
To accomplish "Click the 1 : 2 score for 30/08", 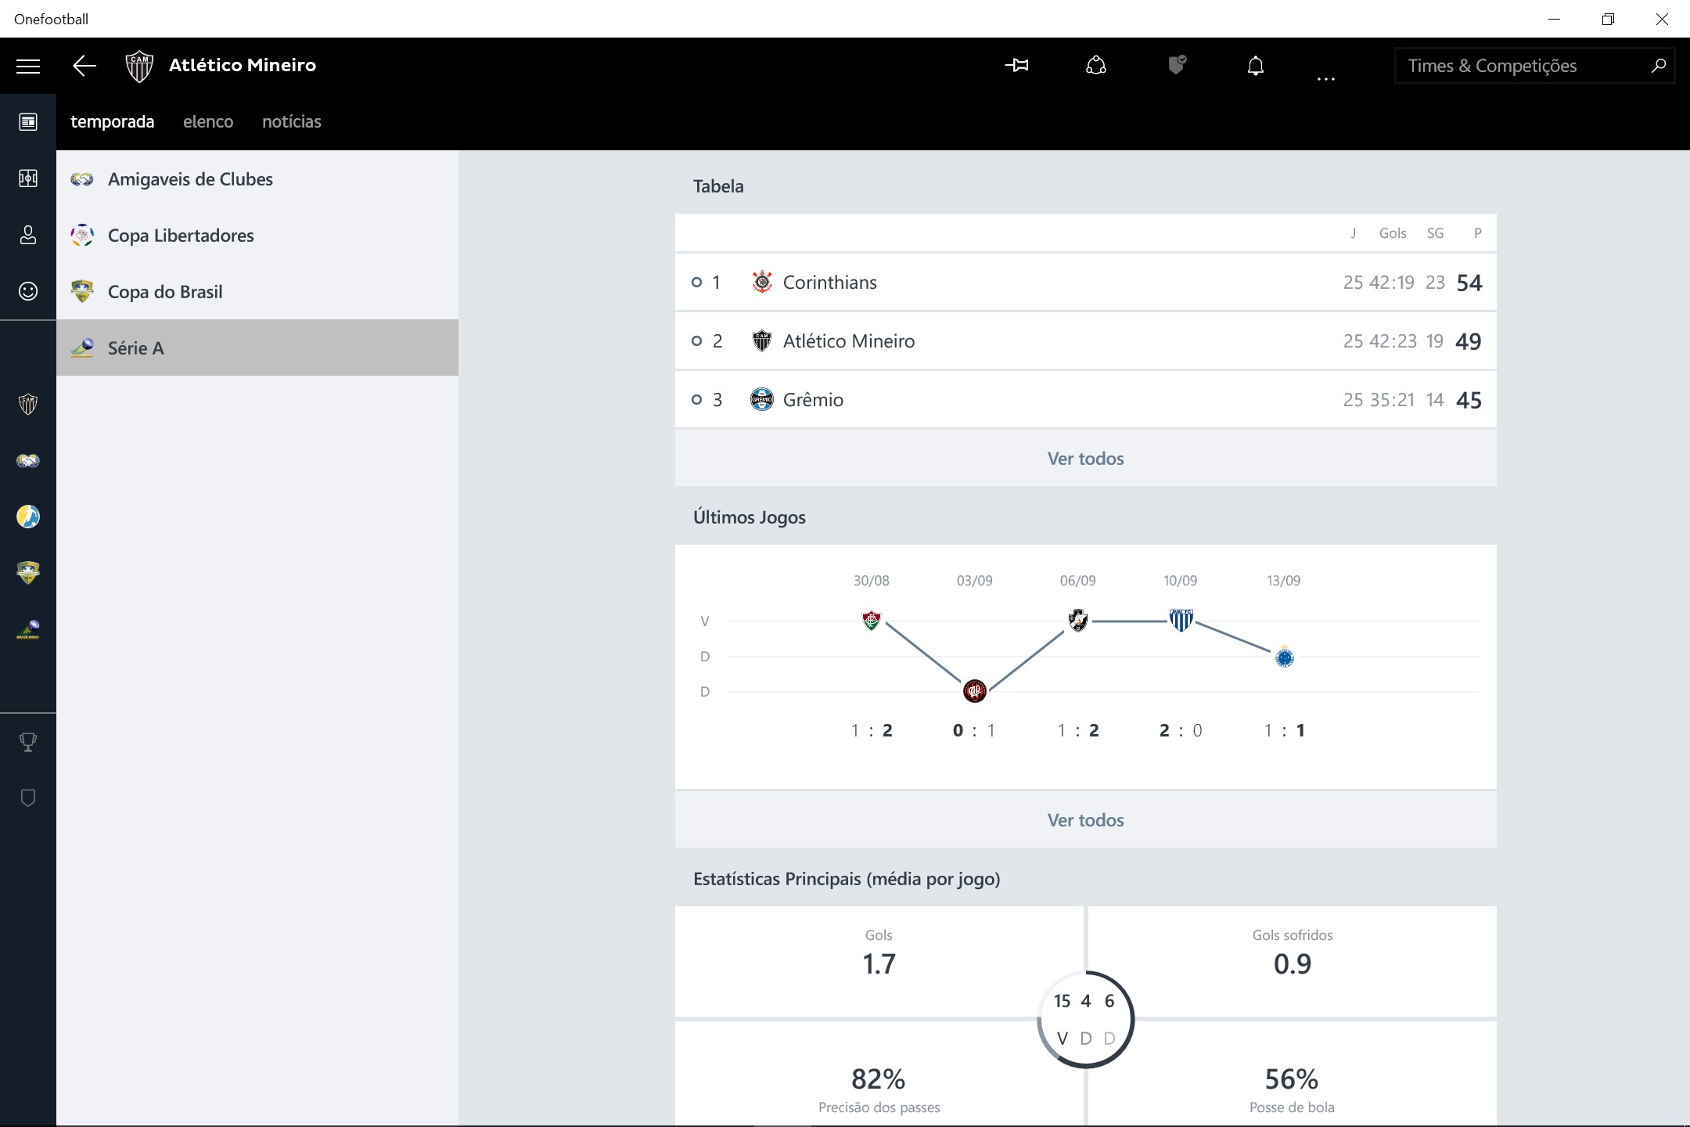I will (x=872, y=730).
